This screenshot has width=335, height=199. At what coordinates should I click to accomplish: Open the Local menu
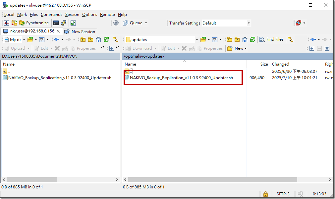click(x=9, y=15)
